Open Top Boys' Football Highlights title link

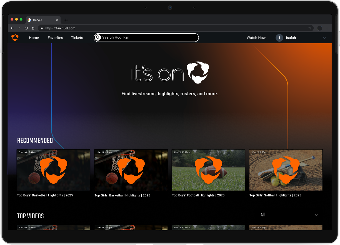[x=198, y=195]
